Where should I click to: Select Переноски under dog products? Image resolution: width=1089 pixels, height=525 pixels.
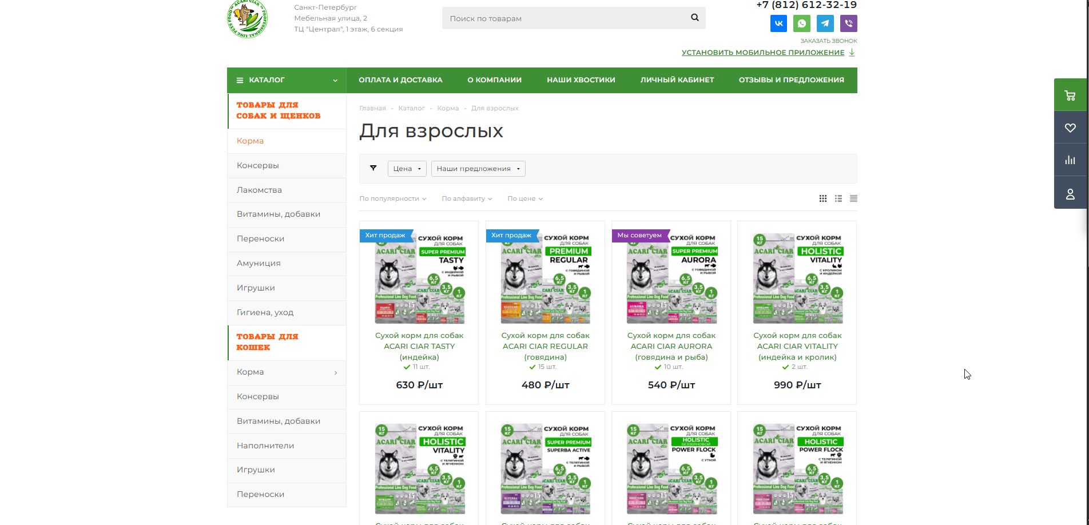pos(287,238)
